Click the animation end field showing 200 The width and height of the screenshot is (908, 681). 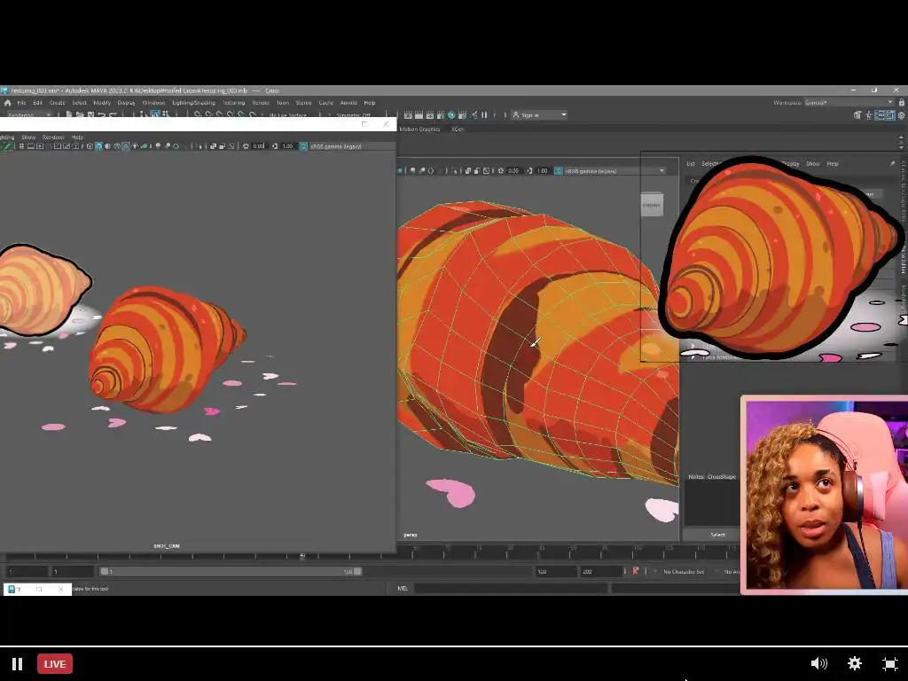[600, 572]
